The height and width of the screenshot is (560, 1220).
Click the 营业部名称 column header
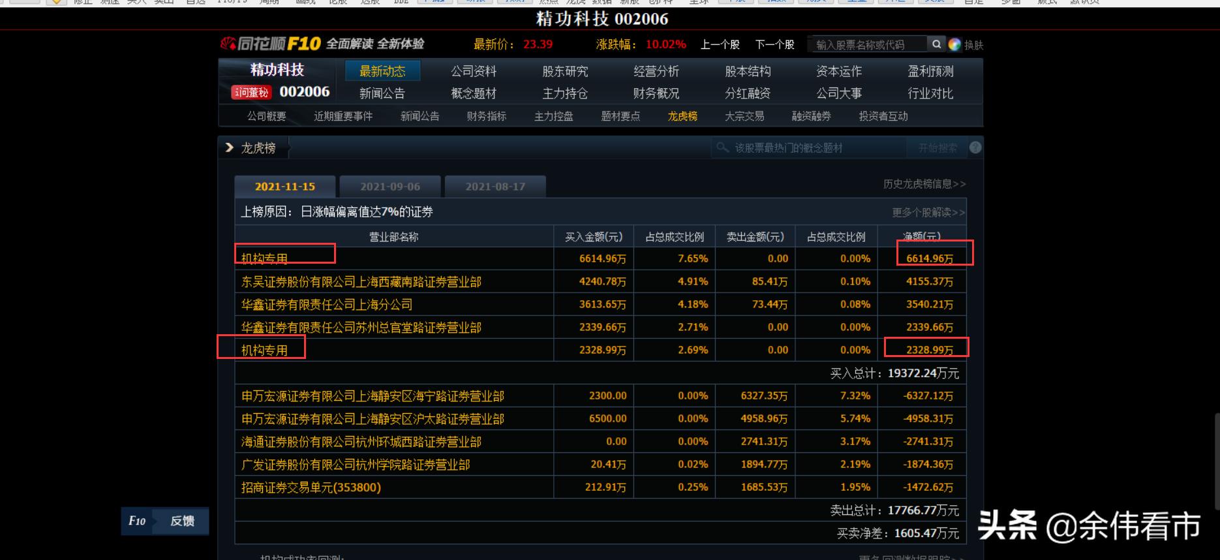pos(394,236)
